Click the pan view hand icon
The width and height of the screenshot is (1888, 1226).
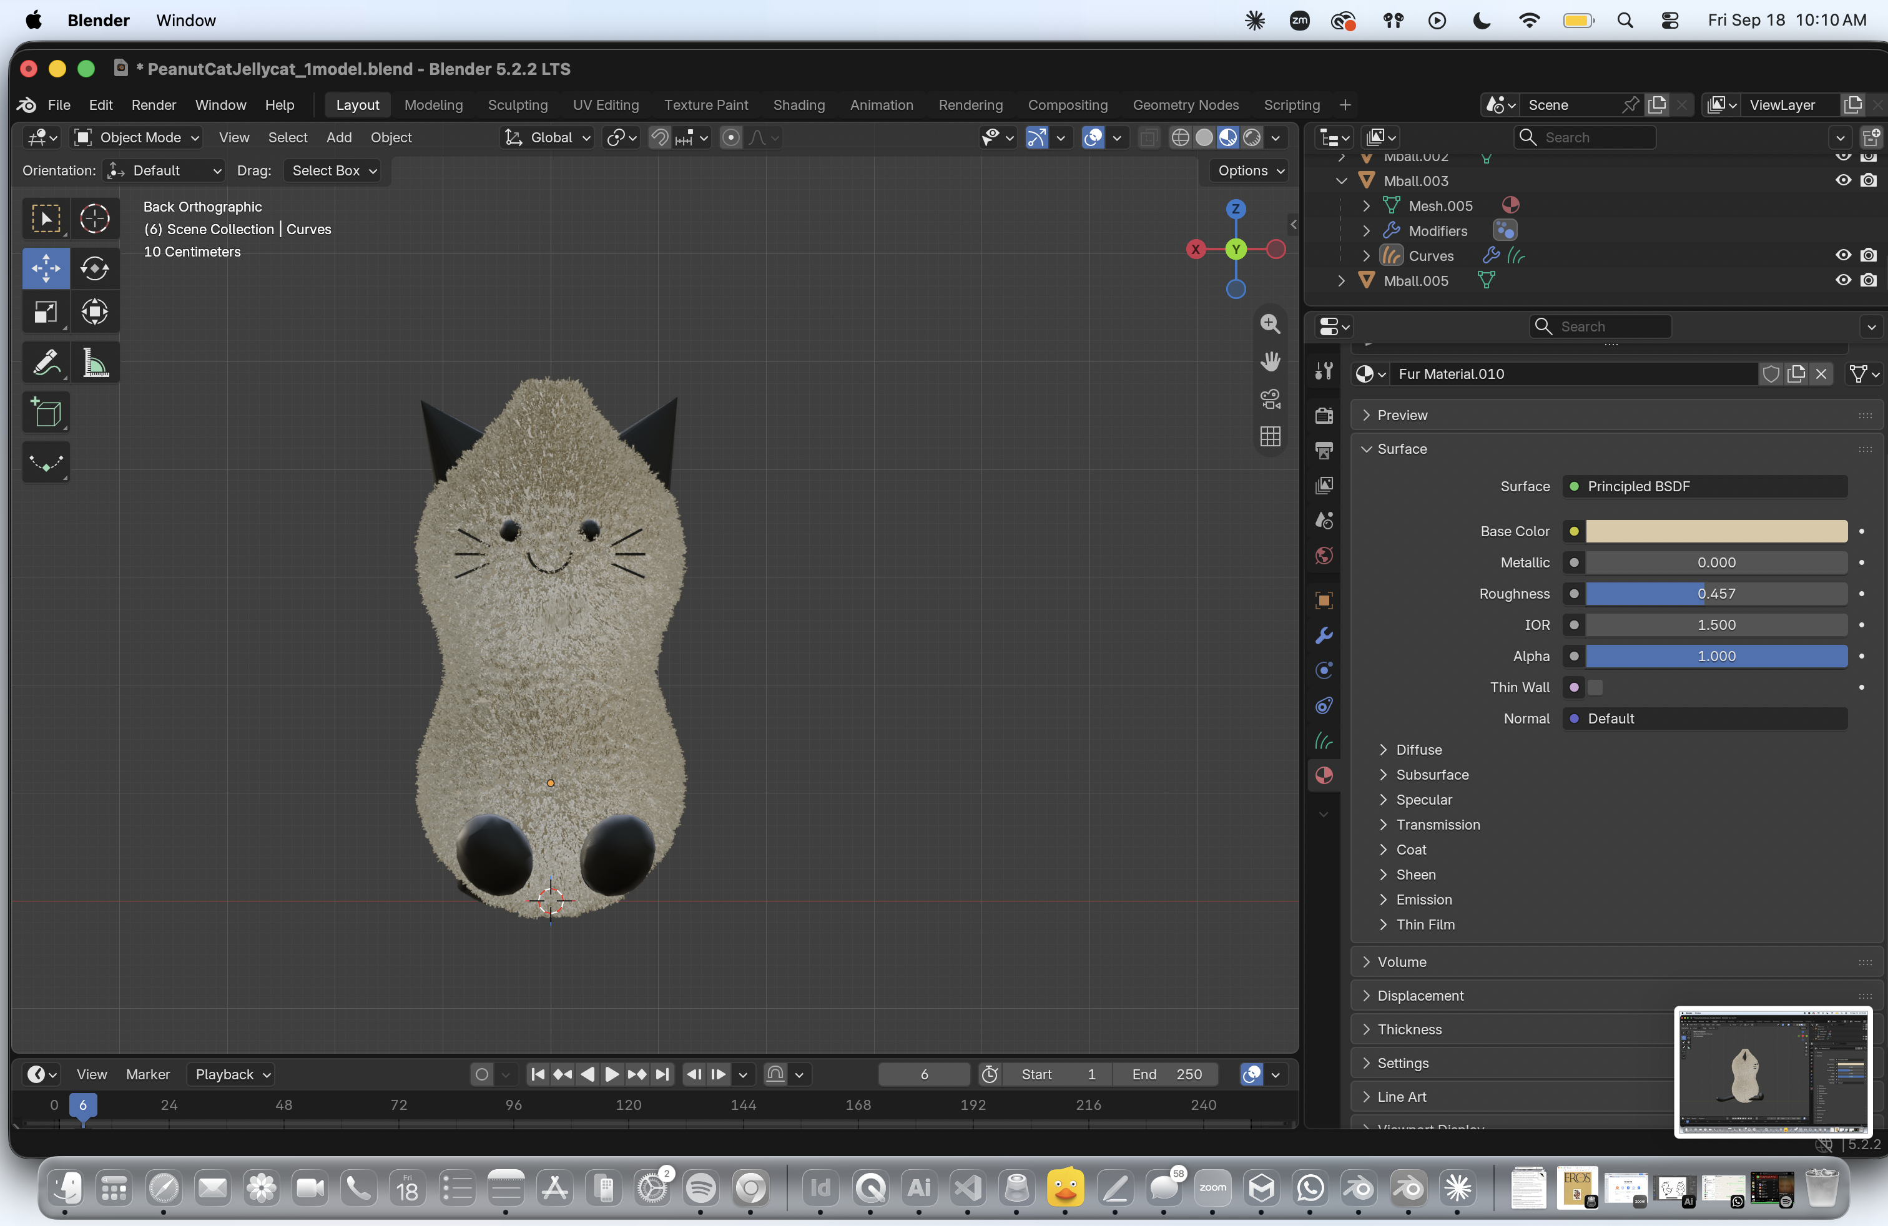(1270, 361)
